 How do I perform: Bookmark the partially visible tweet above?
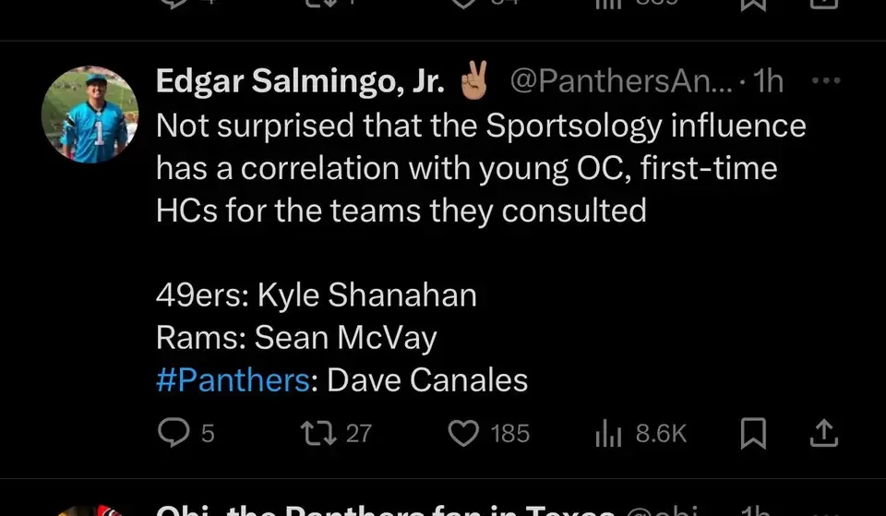(753, 4)
